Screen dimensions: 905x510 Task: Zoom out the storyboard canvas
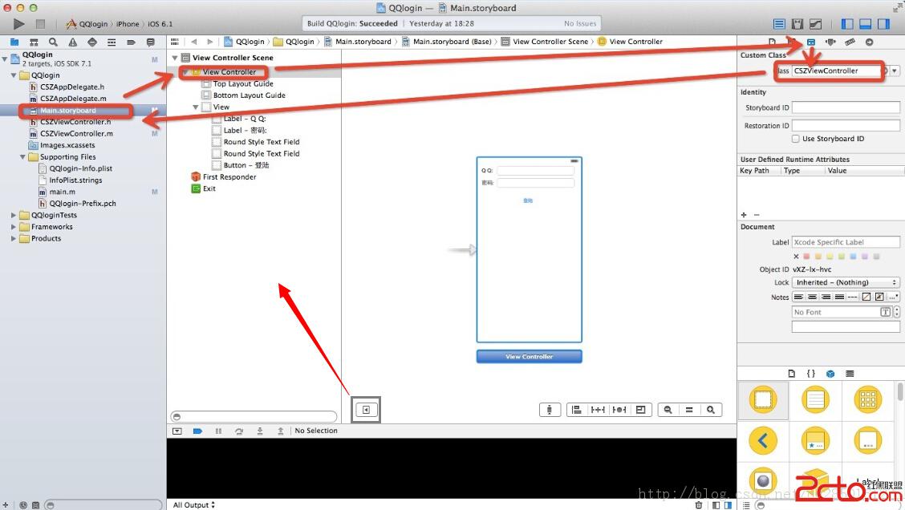668,410
